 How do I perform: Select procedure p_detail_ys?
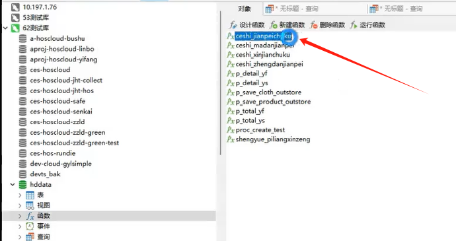click(252, 83)
